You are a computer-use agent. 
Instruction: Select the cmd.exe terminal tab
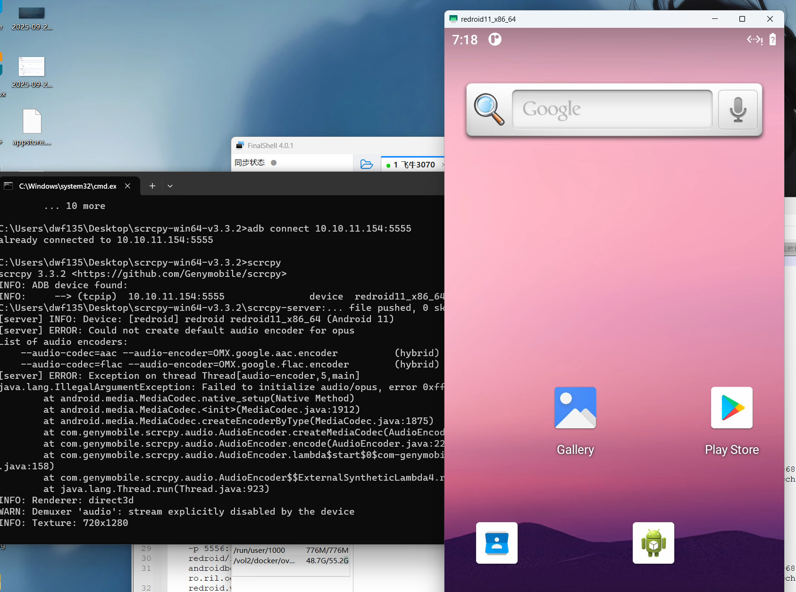pos(66,186)
